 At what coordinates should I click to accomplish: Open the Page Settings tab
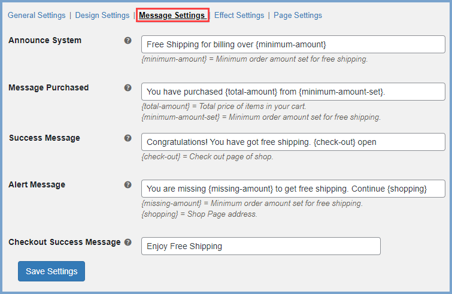coord(298,15)
